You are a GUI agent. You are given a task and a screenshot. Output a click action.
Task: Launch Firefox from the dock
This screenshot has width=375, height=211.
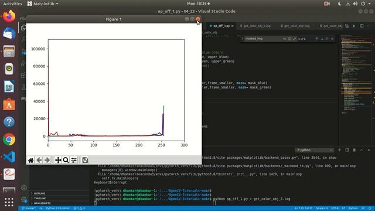pyautogui.click(x=9, y=16)
